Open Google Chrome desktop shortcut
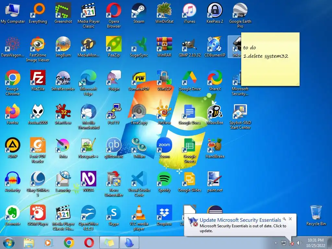Screen dimensions: 332x249 [13, 83]
